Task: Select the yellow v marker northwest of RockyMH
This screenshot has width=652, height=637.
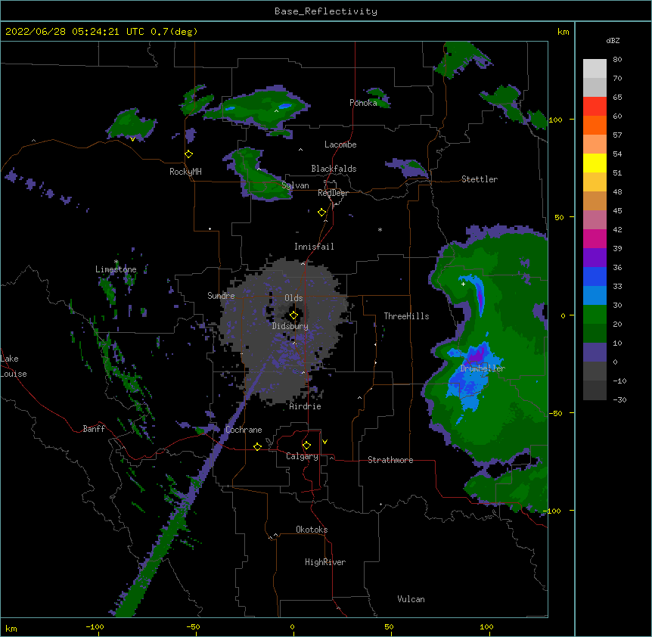Action: (132, 139)
